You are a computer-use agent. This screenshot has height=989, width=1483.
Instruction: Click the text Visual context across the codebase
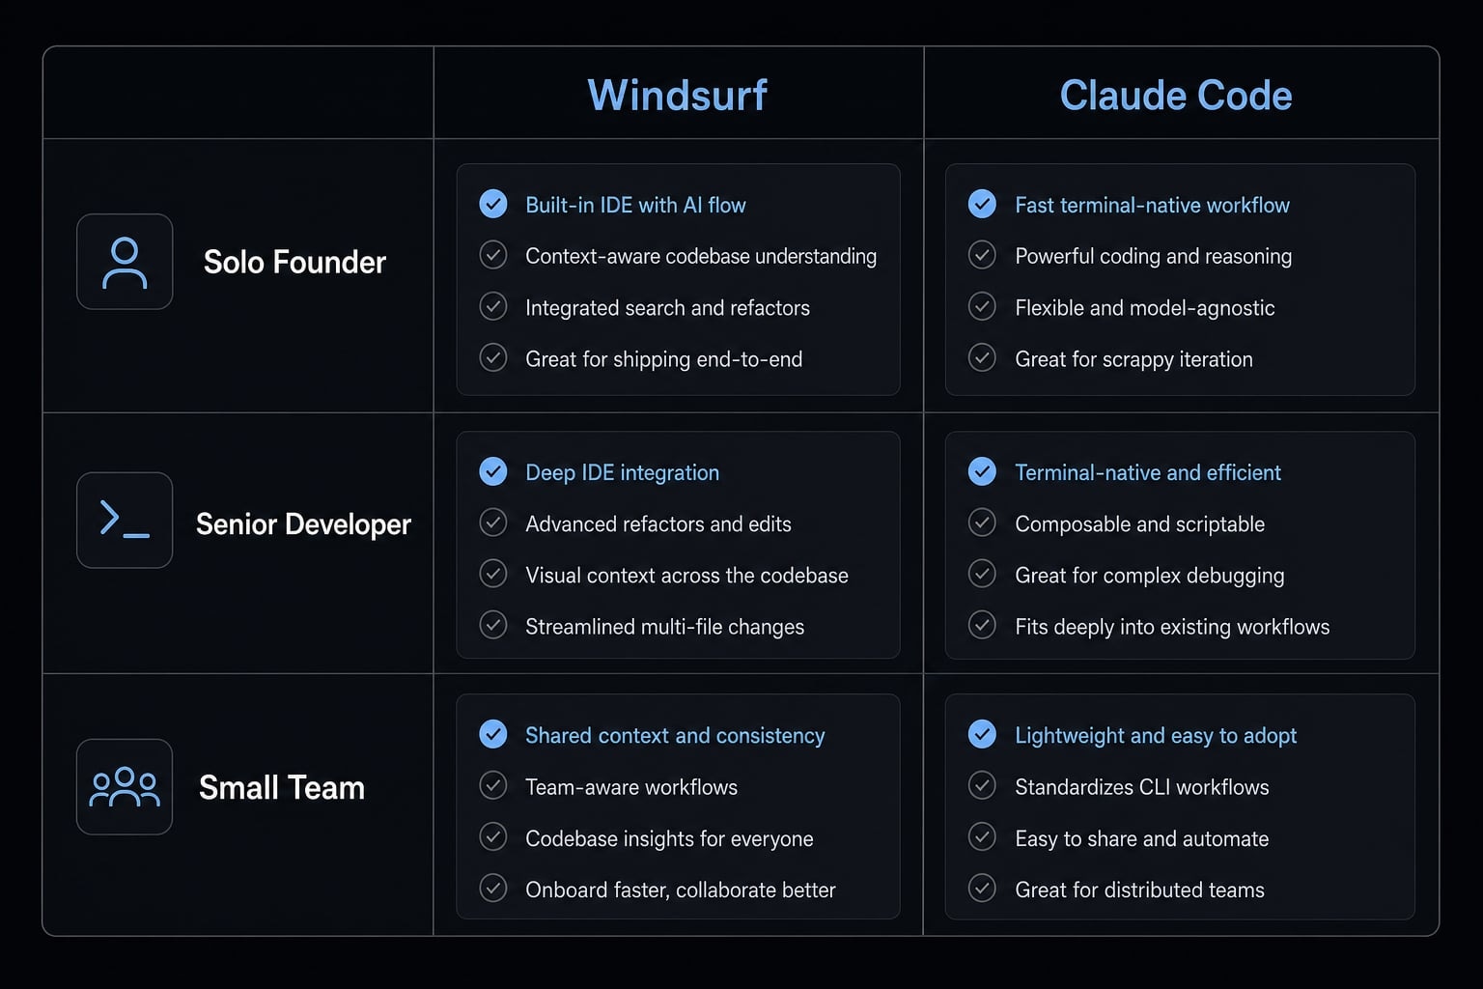(686, 575)
